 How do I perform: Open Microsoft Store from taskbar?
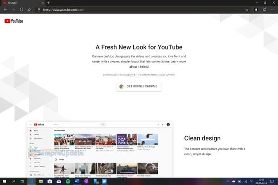49,181
